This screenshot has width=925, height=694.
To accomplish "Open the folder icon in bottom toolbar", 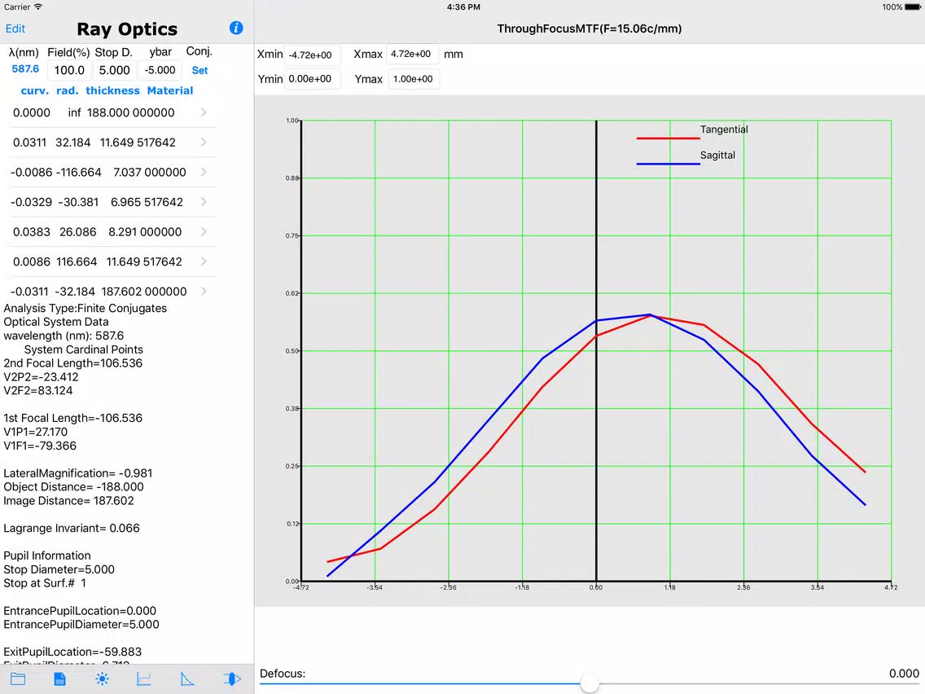I will point(18,679).
